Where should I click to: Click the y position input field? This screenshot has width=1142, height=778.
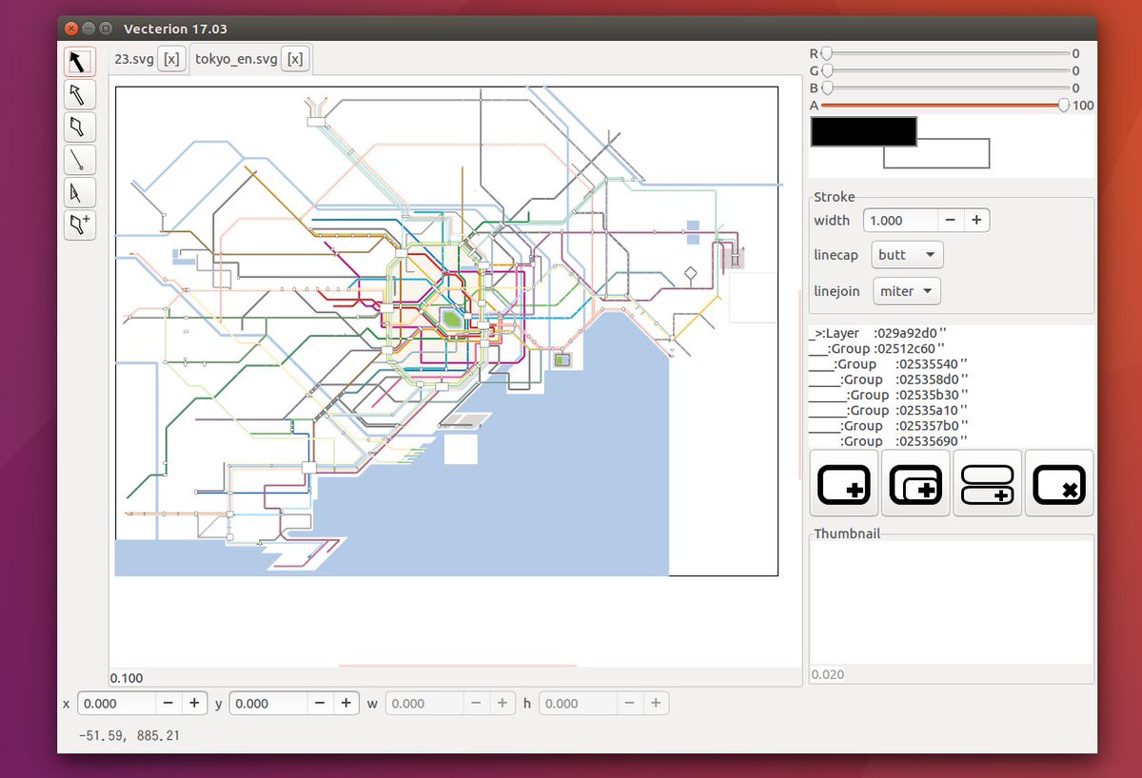[x=268, y=704]
